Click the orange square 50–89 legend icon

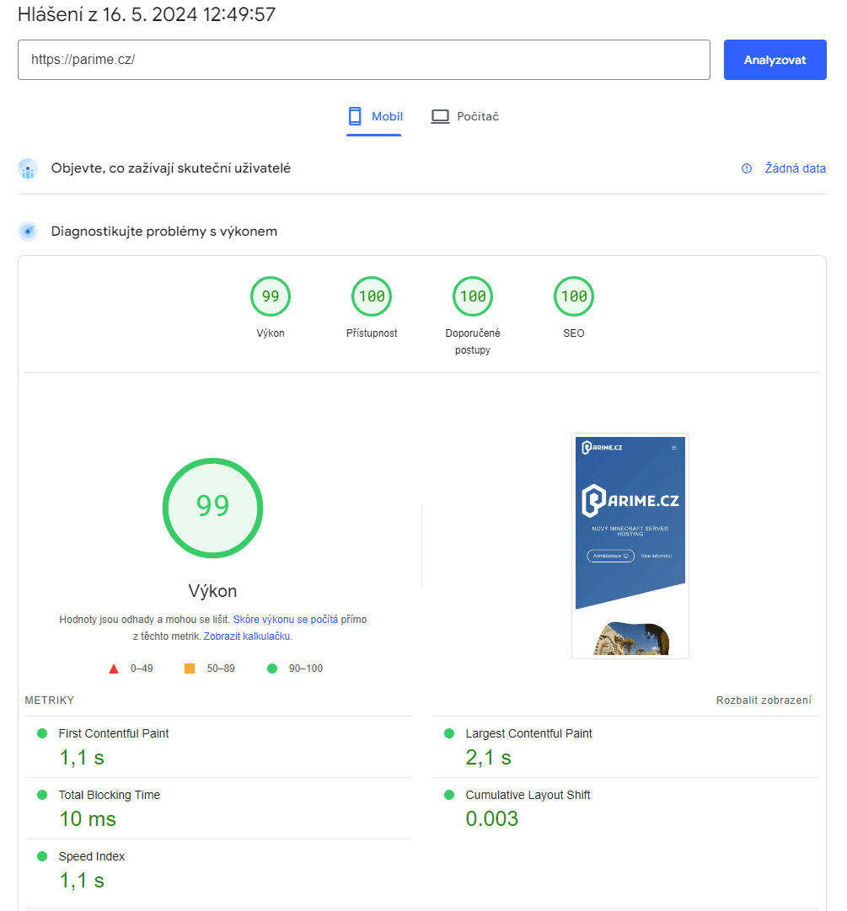coord(190,669)
